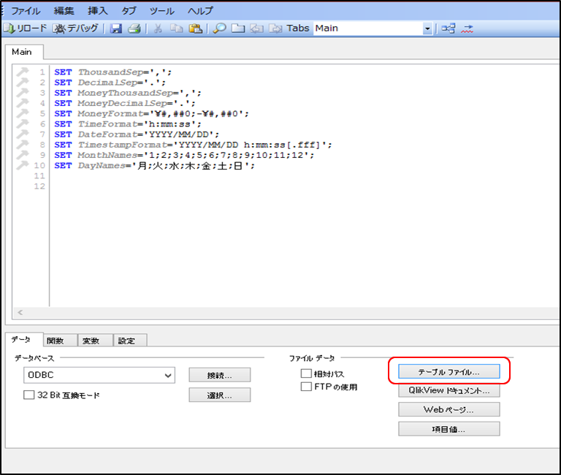Click the DecimalSep script line

[x=110, y=83]
